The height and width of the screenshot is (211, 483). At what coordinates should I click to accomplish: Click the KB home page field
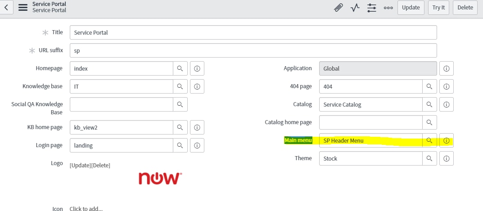tap(122, 127)
